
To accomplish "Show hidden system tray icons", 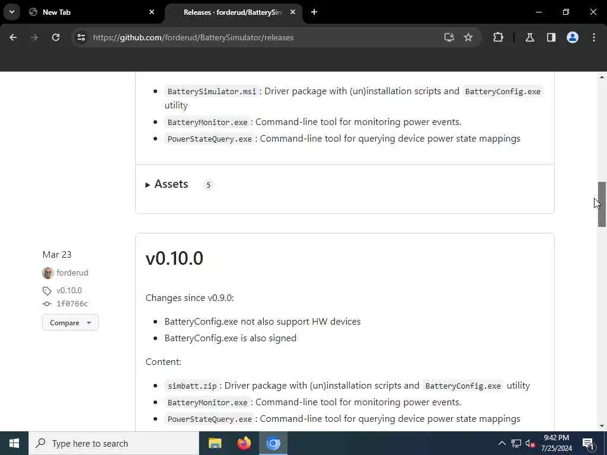I will tap(501, 443).
